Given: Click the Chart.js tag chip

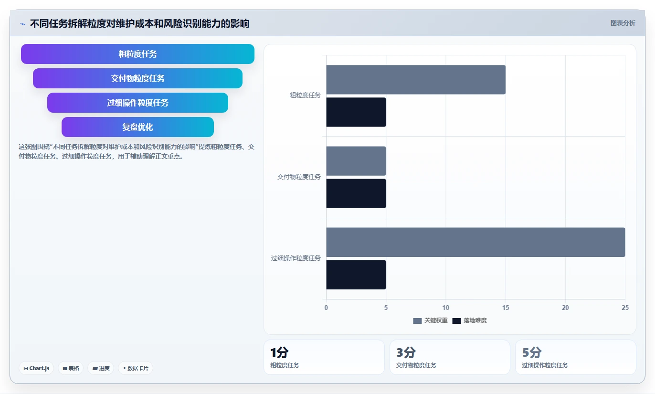Looking at the screenshot, I should (36, 368).
